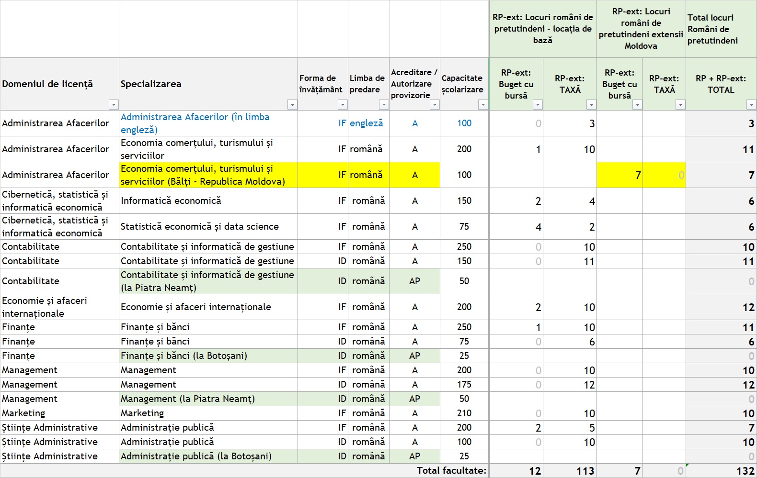Select 'RP-ext: Locuri români de pretutindeni - locația de bază' header

pyautogui.click(x=543, y=29)
